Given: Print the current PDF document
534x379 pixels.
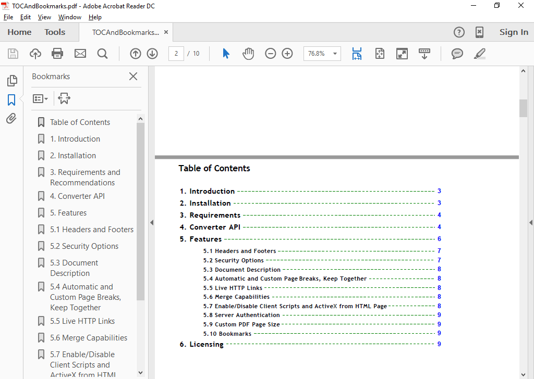Looking at the screenshot, I should coord(57,54).
